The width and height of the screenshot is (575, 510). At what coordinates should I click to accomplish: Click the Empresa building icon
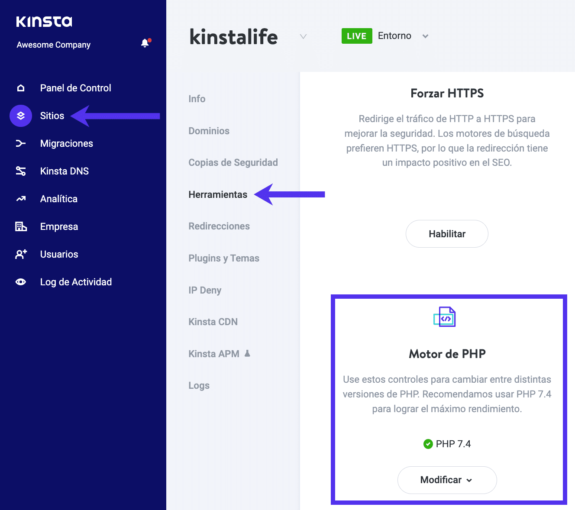pyautogui.click(x=21, y=226)
